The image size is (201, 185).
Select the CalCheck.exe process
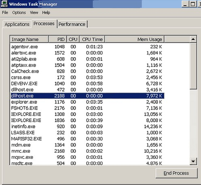coord(87,71)
